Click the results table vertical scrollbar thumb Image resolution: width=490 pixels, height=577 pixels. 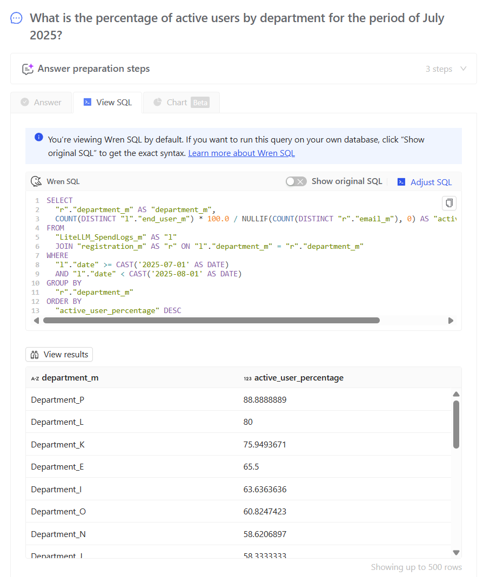click(456, 425)
